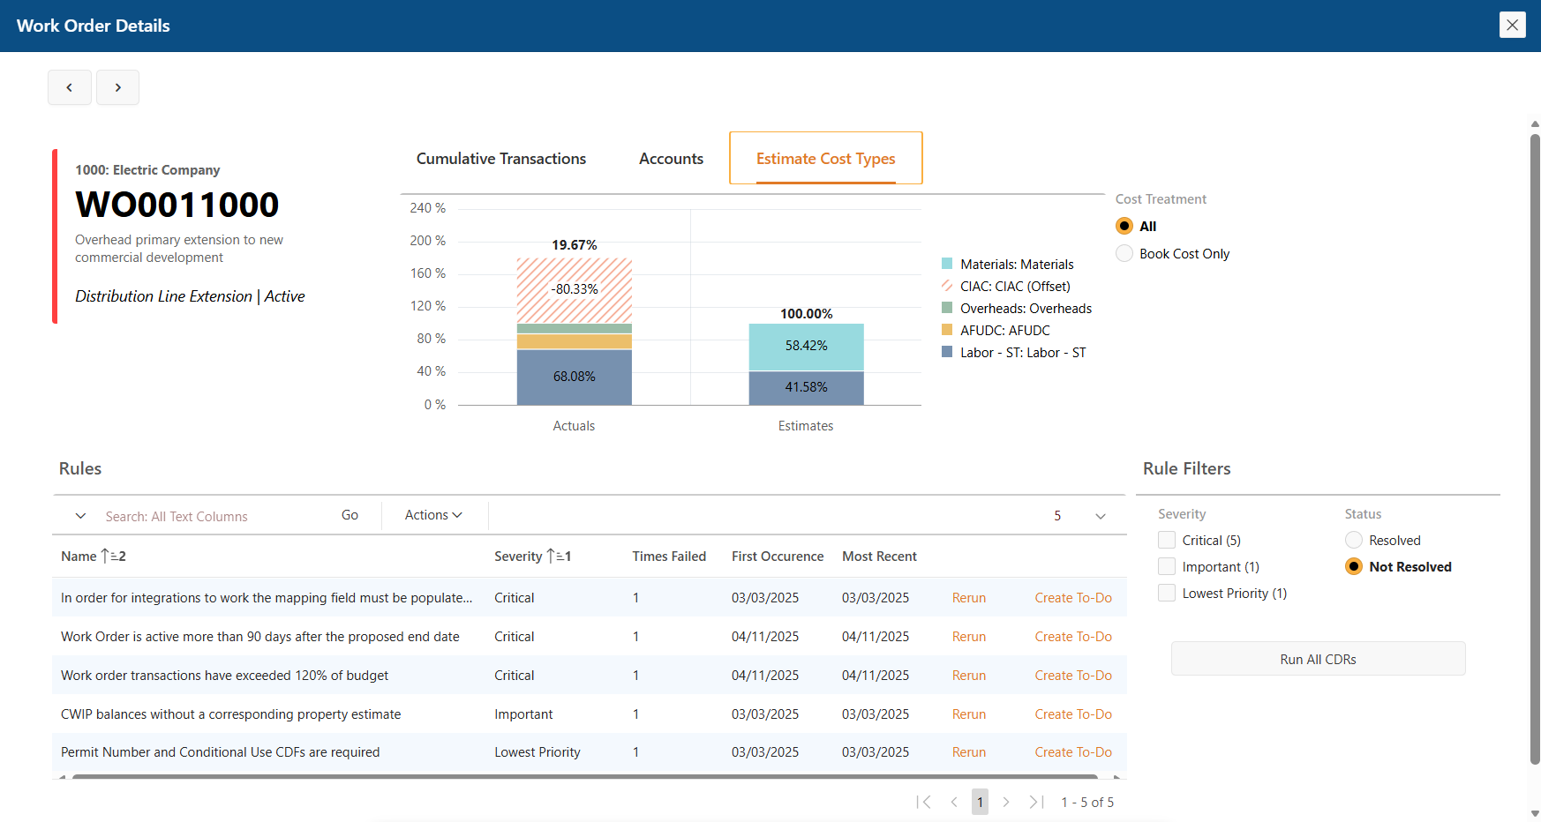Click Actuals Labor 68.08% bar segment

pyautogui.click(x=575, y=377)
